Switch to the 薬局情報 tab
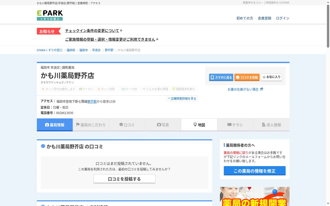The width and height of the screenshot is (330, 206). click(x=55, y=125)
